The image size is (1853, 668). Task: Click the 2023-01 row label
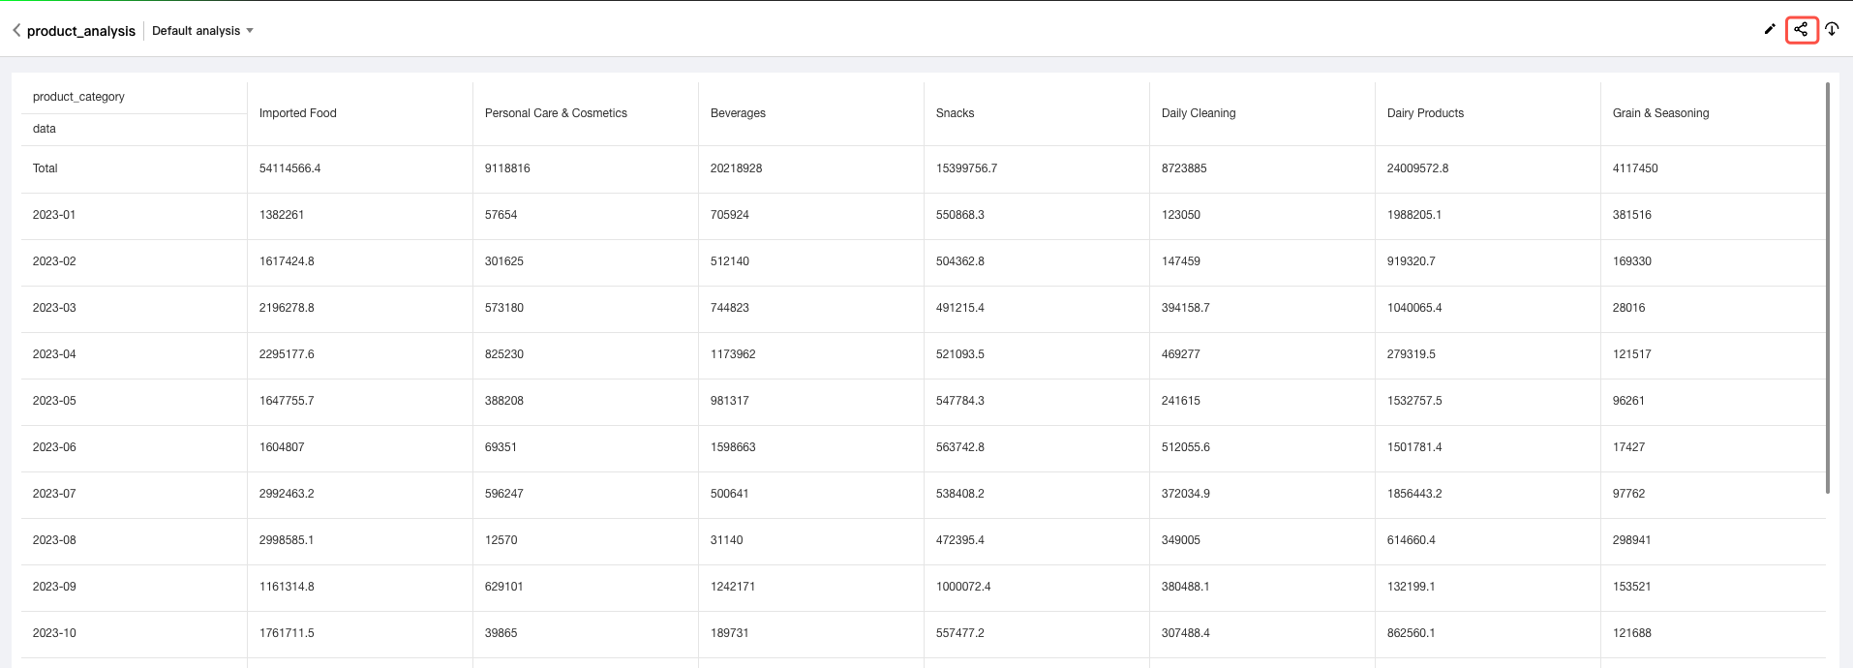[x=54, y=215]
